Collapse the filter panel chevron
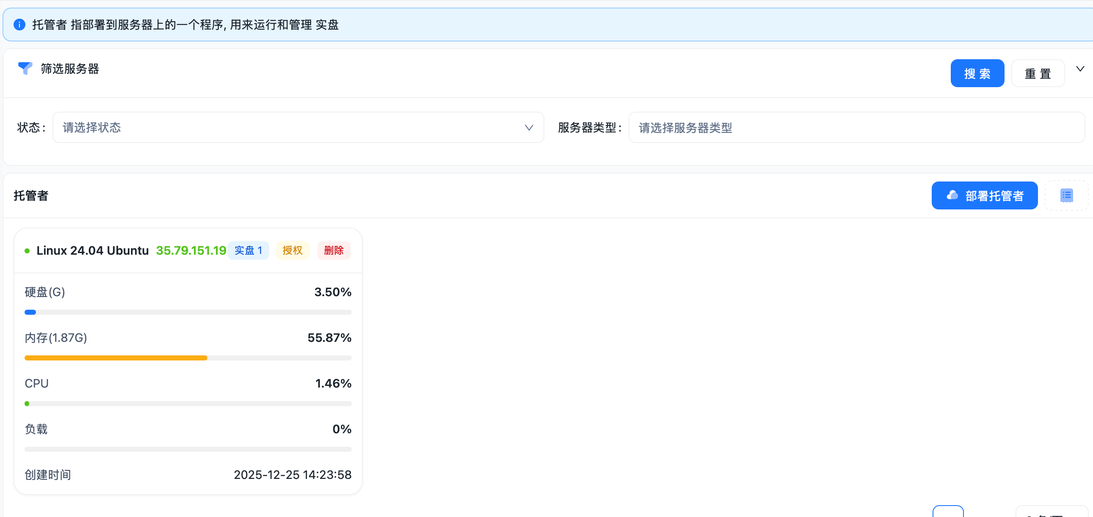The width and height of the screenshot is (1093, 517). 1080,69
